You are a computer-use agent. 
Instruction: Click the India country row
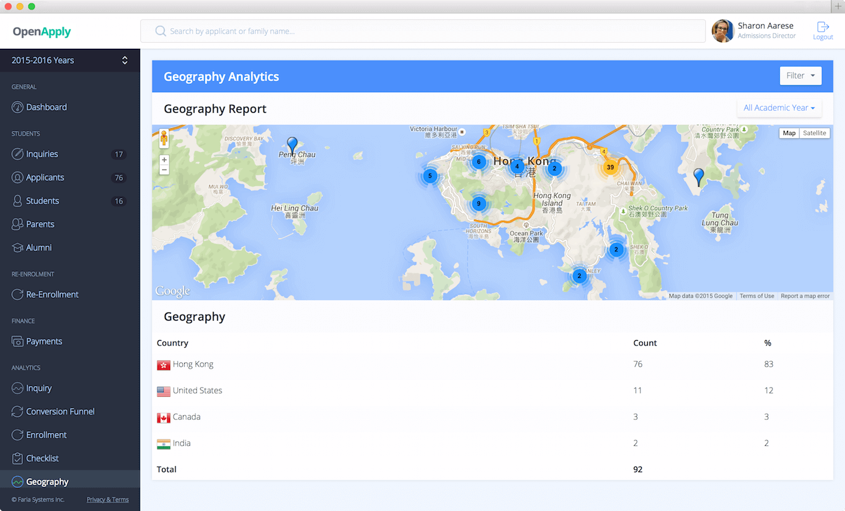click(x=492, y=443)
